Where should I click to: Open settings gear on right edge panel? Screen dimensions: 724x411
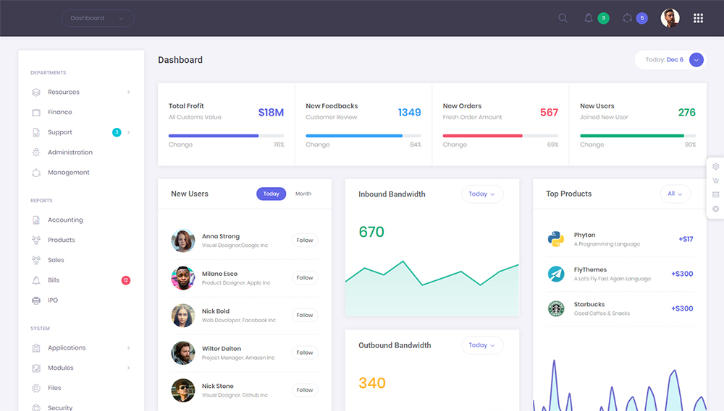click(x=716, y=166)
